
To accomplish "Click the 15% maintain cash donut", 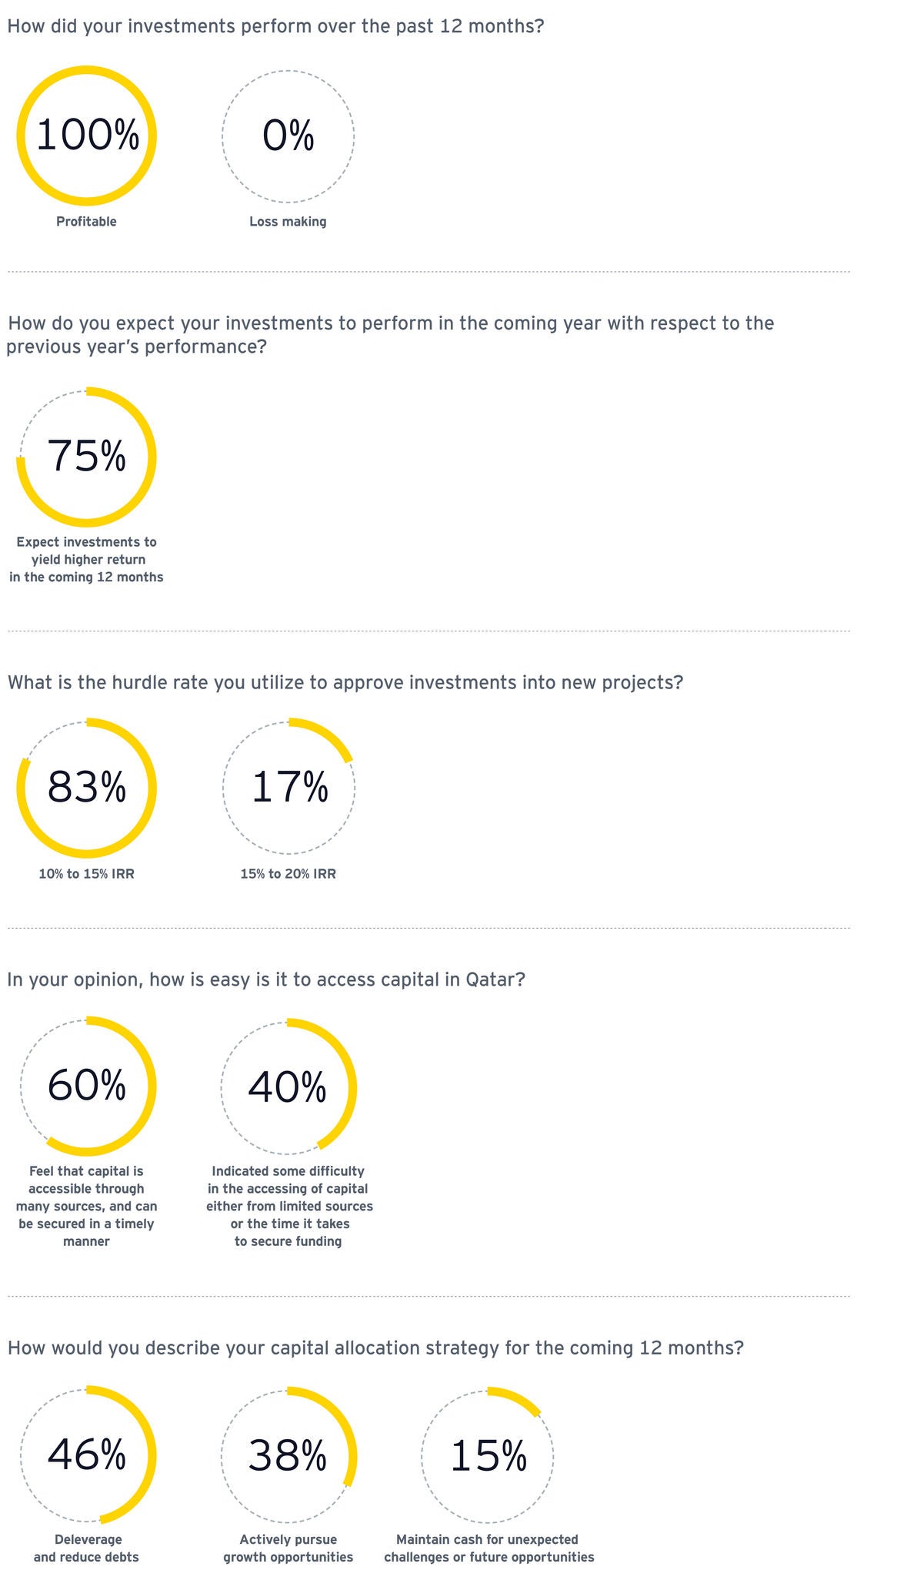I will 488,1455.
